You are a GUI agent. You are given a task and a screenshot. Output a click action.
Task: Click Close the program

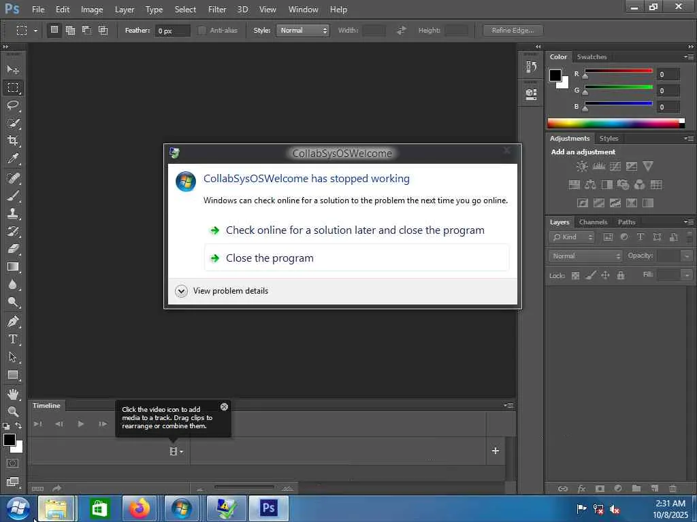click(270, 258)
